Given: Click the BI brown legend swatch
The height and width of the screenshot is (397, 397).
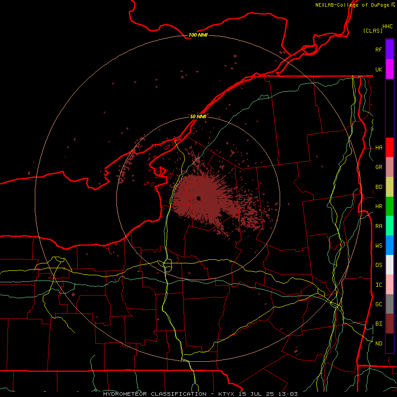Looking at the screenshot, I should (390, 324).
